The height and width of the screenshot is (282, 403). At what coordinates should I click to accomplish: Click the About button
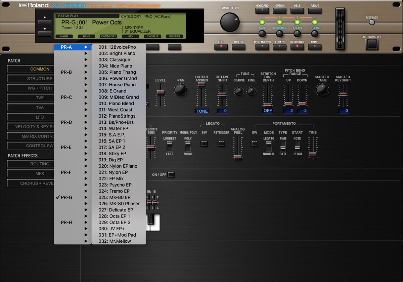(x=315, y=11)
